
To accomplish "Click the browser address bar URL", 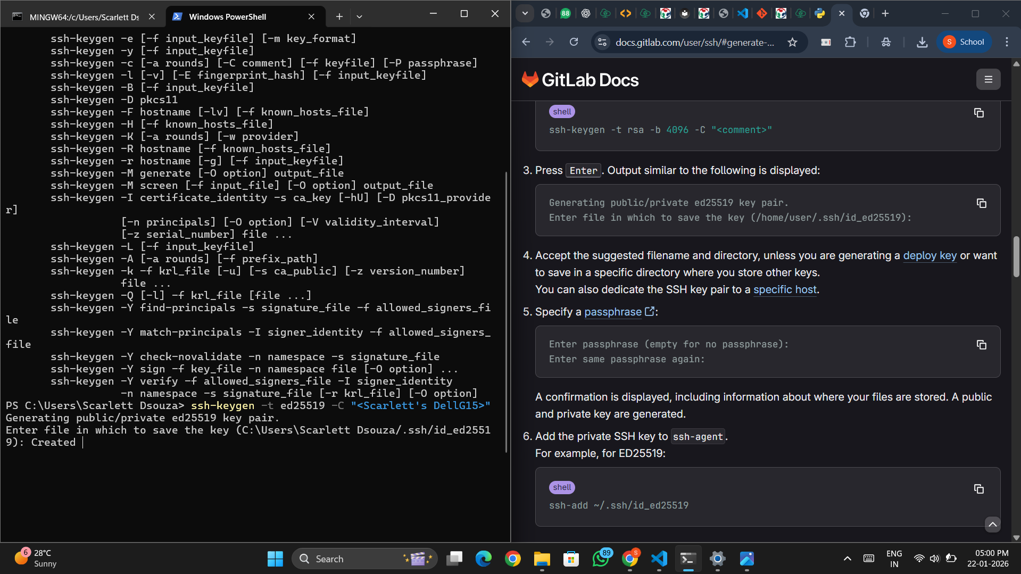I will coord(694,42).
